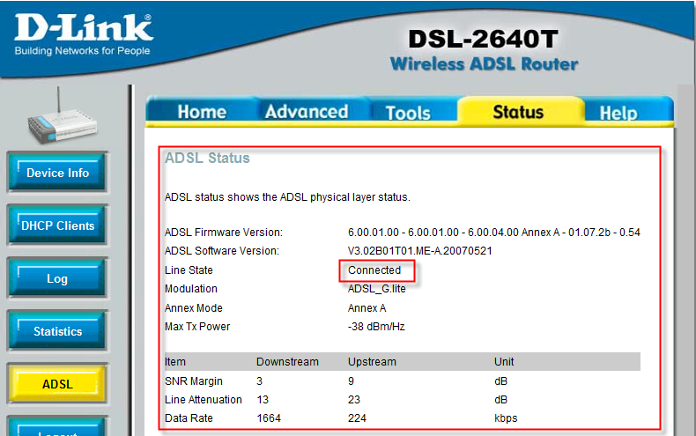Click the DSL-2640T model title
This screenshot has width=696, height=436.
483,39
